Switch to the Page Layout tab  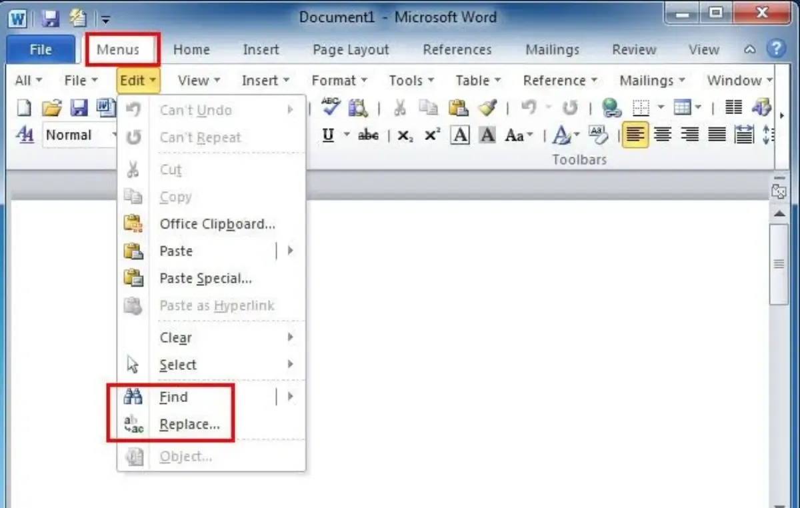[x=351, y=49]
